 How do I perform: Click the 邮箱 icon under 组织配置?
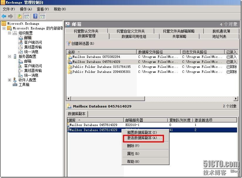coord(21,38)
